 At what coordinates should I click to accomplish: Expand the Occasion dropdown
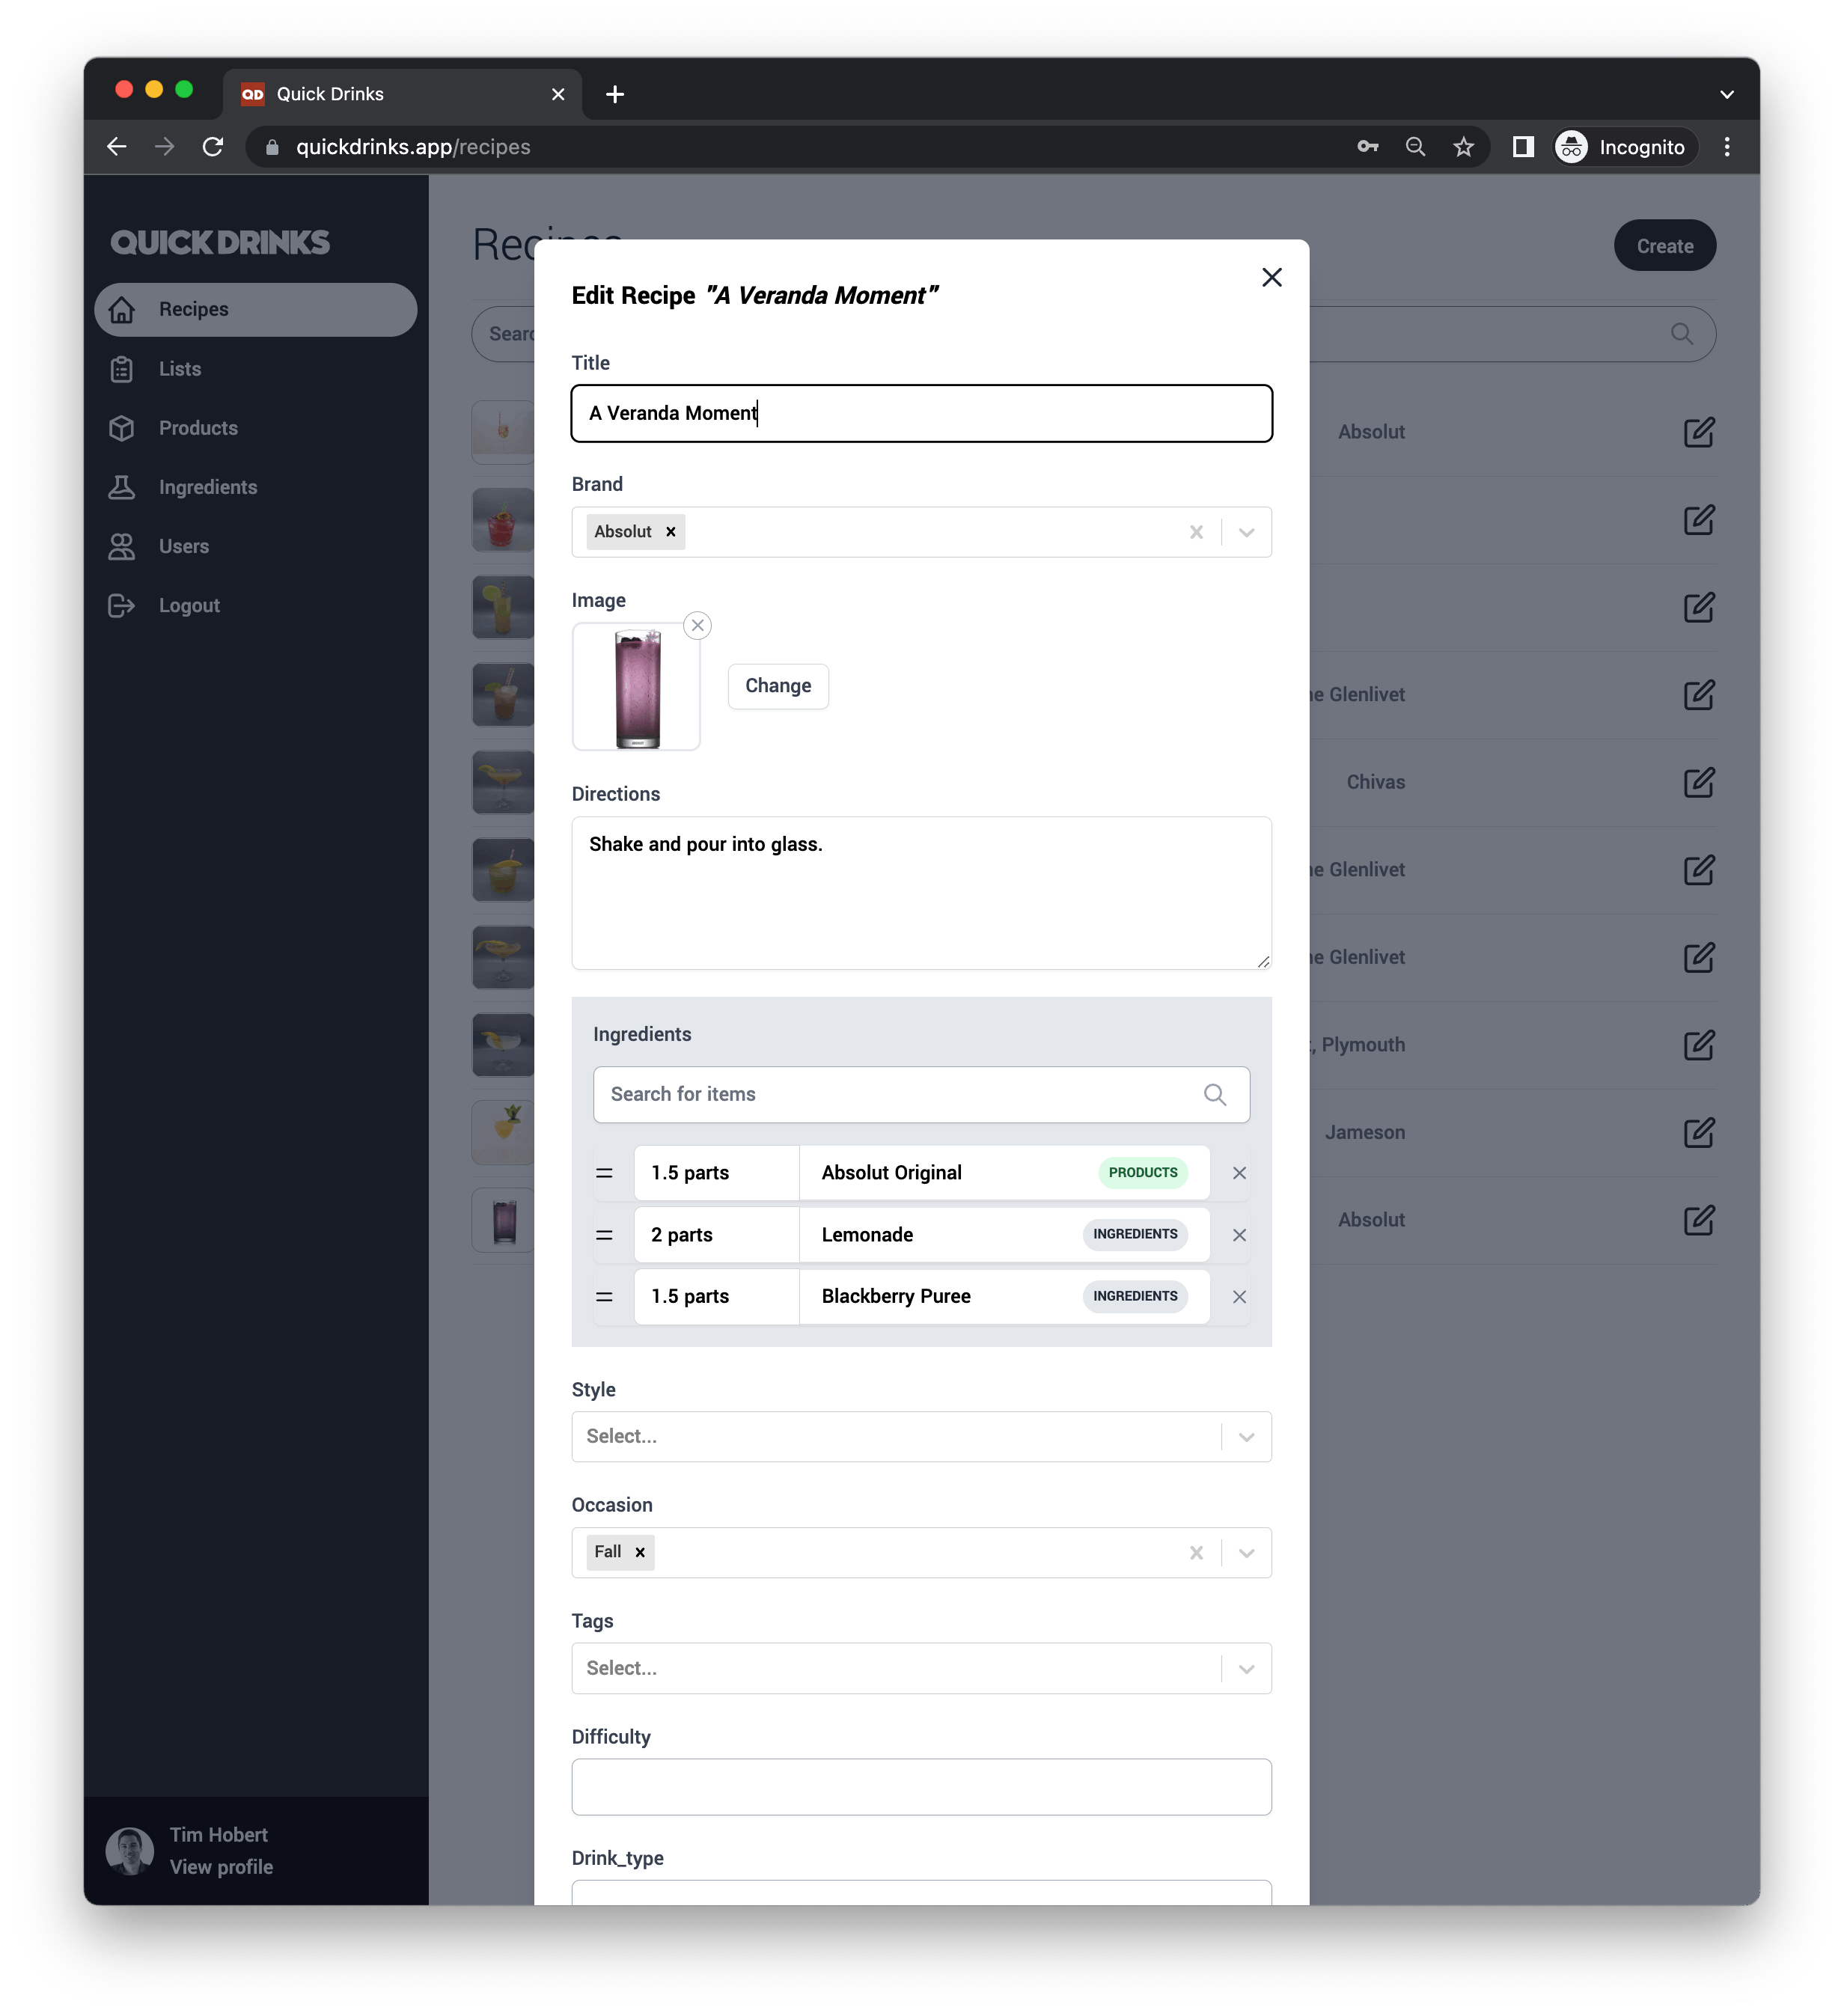[x=1246, y=1553]
